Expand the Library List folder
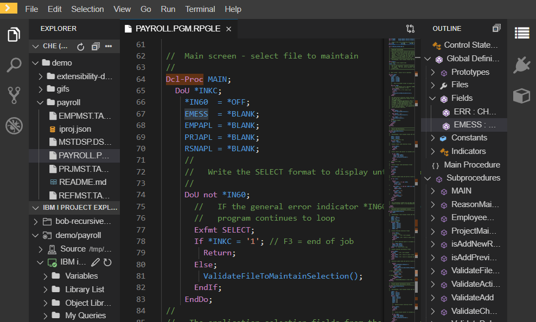Image resolution: width=536 pixels, height=322 pixels. (x=45, y=289)
